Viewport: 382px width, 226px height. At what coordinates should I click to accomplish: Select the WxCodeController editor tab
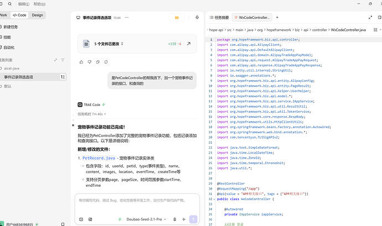[x=252, y=18]
